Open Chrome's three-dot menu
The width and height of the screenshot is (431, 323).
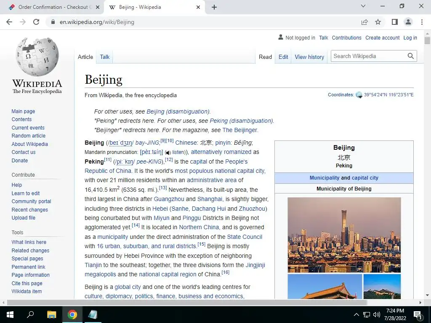(422, 22)
